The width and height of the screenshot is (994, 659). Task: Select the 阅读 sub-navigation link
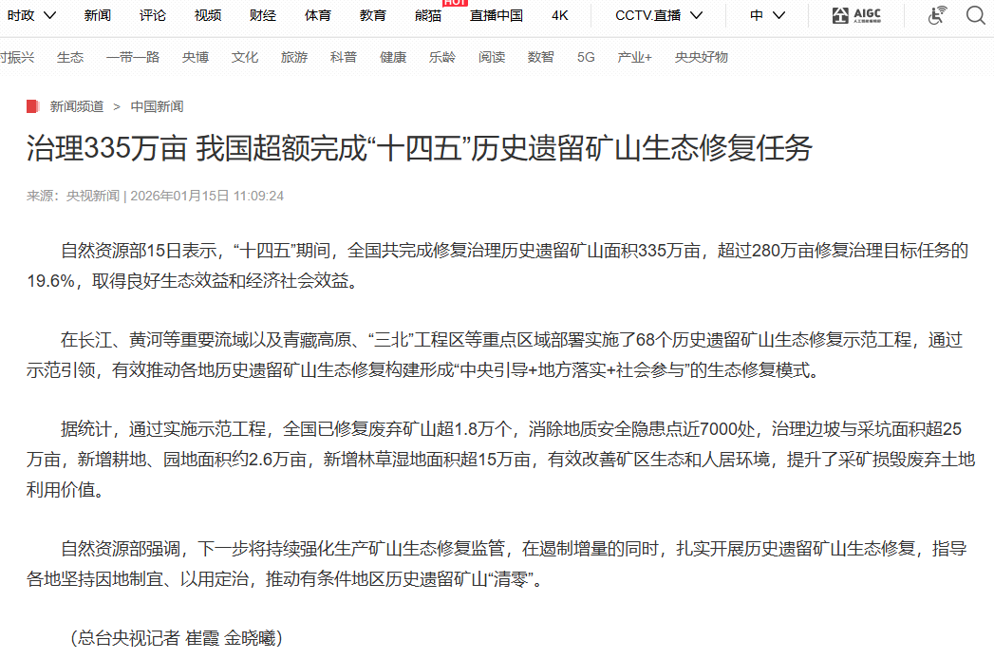click(x=492, y=57)
